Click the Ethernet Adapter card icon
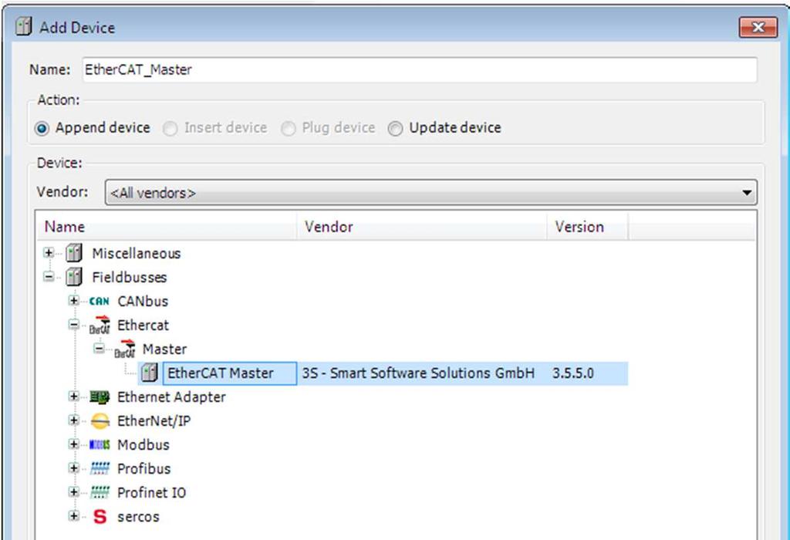The image size is (790, 540). coord(100,397)
